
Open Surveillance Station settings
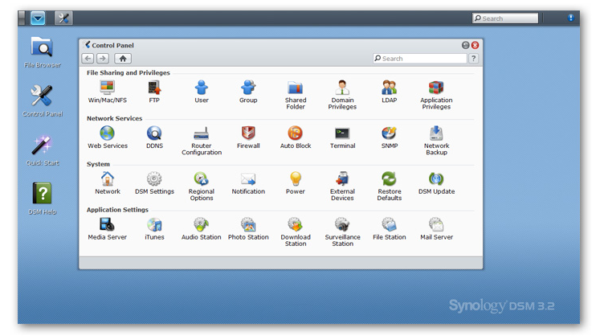pyautogui.click(x=342, y=225)
